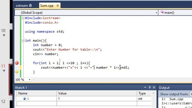Click the 'int number = 0;' line
The image size is (192, 108).
pos(48,45)
